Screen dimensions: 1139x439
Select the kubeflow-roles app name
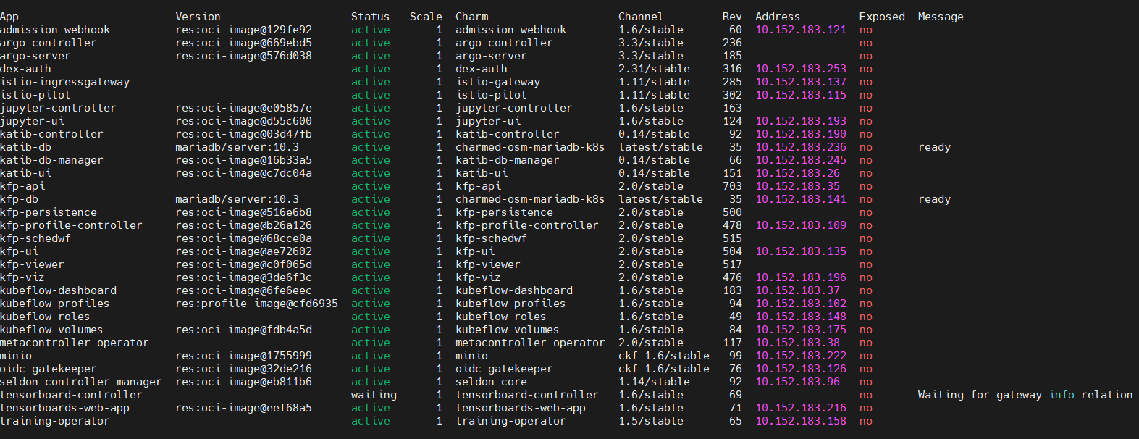[45, 317]
